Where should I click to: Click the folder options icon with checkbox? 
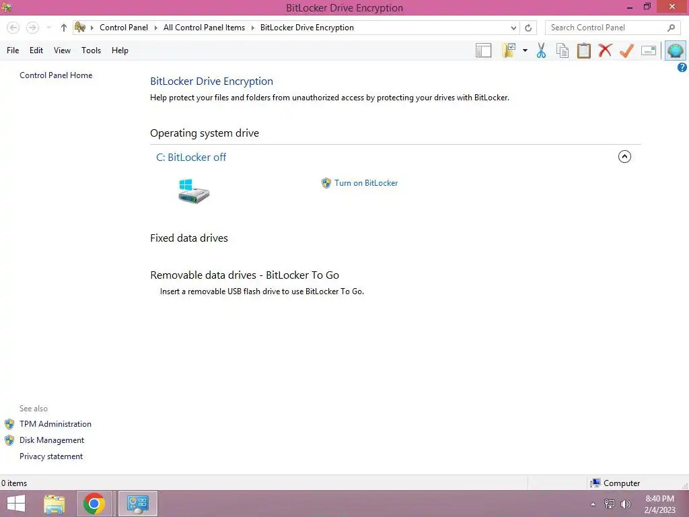509,50
